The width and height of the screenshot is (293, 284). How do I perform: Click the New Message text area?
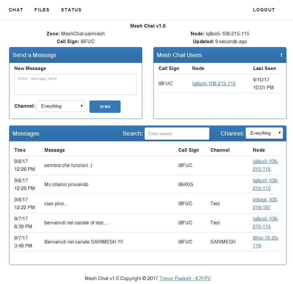[76, 84]
